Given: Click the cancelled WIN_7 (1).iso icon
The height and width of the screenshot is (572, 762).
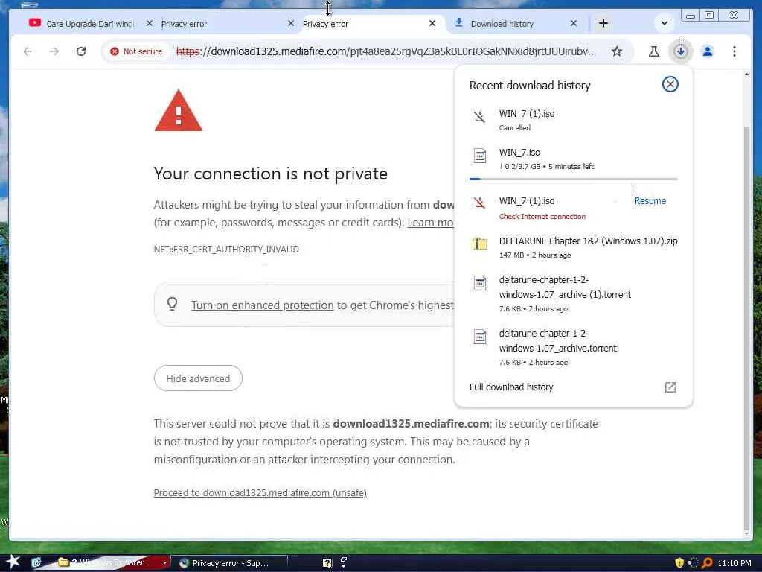Looking at the screenshot, I should pyautogui.click(x=480, y=117).
